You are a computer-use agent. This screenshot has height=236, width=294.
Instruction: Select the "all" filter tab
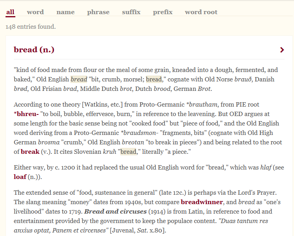pyautogui.click(x=10, y=12)
